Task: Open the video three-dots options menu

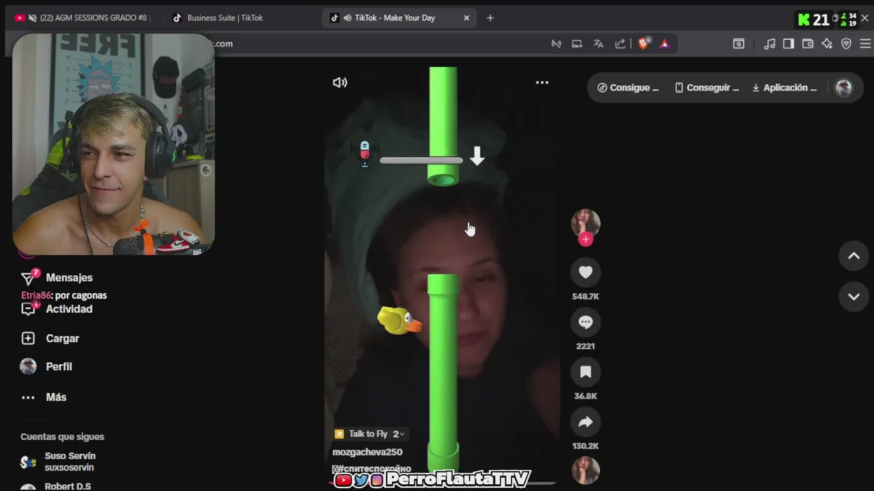Action: [541, 83]
